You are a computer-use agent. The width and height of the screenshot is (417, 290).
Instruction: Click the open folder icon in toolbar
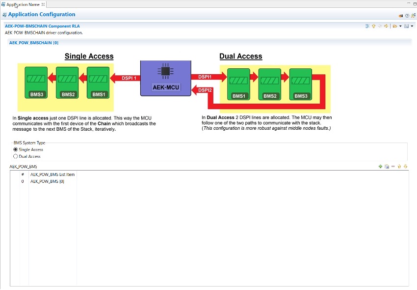point(395,26)
